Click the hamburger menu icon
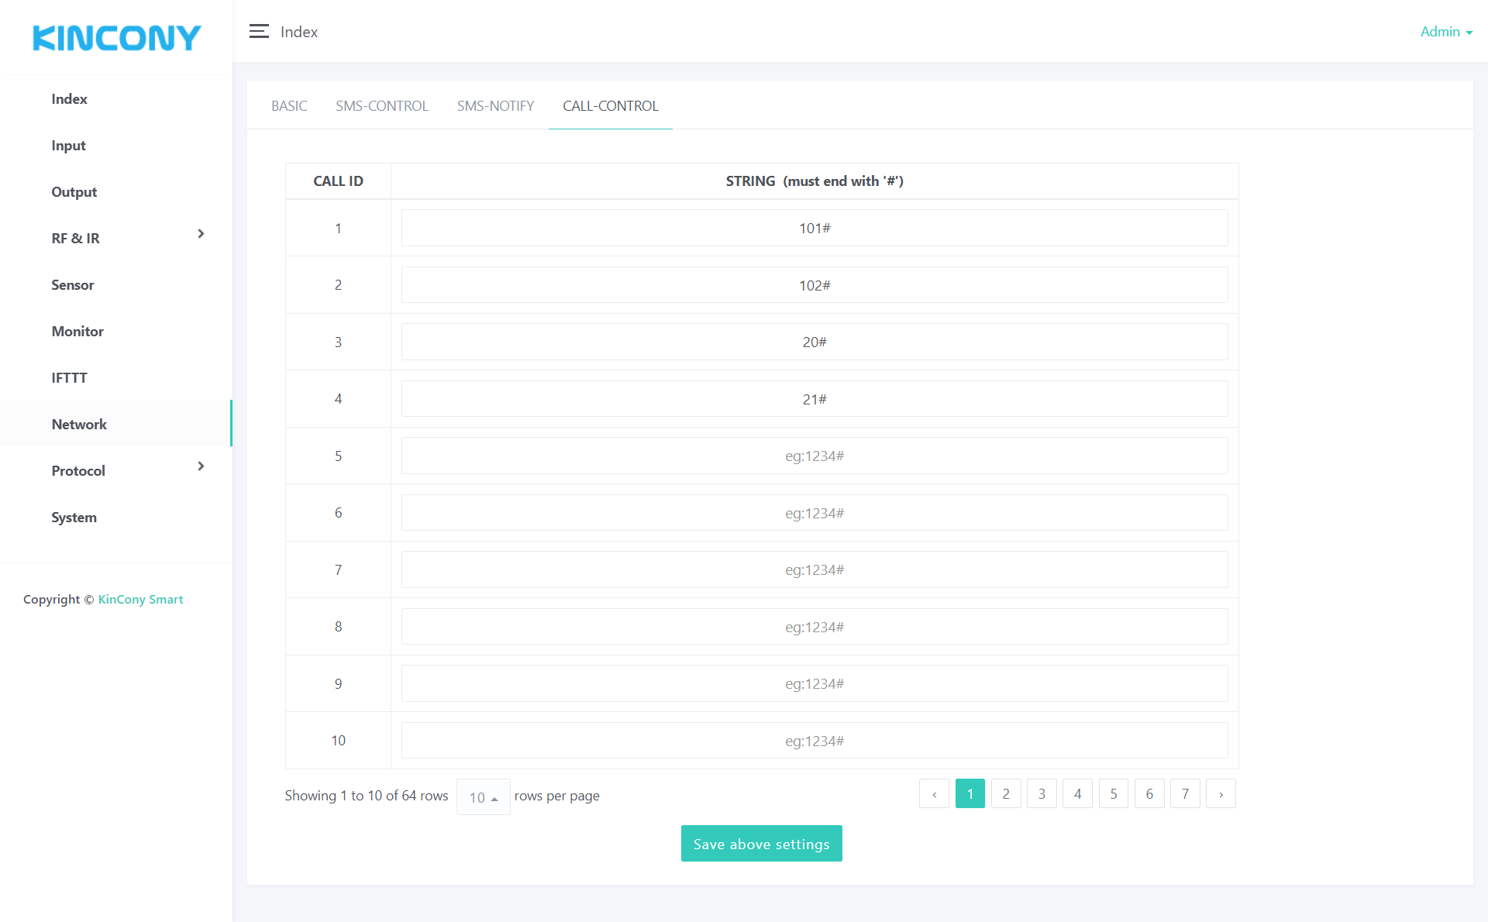1488x922 pixels. tap(259, 31)
